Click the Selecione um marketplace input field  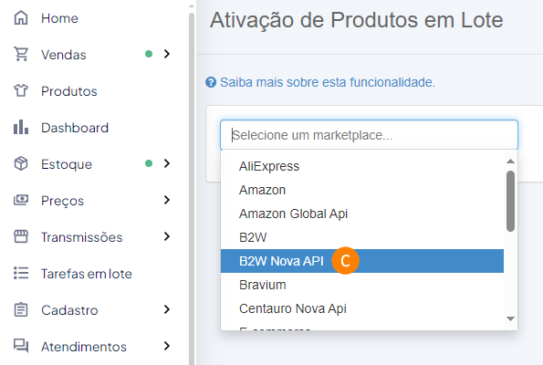coord(369,135)
